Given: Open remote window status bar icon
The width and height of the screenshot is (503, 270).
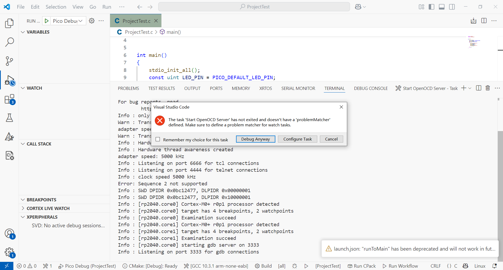Looking at the screenshot, I should [7, 266].
